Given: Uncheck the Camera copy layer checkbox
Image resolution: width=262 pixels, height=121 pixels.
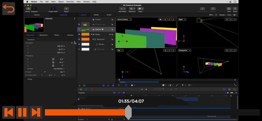Looking at the screenshot, I should [79, 24].
